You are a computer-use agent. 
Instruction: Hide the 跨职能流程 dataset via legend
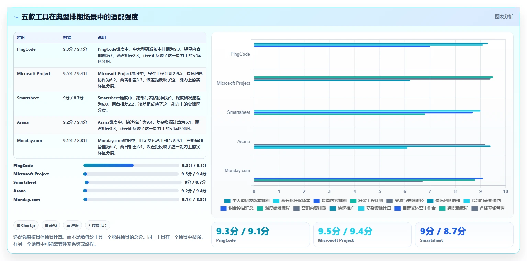pos(453,208)
